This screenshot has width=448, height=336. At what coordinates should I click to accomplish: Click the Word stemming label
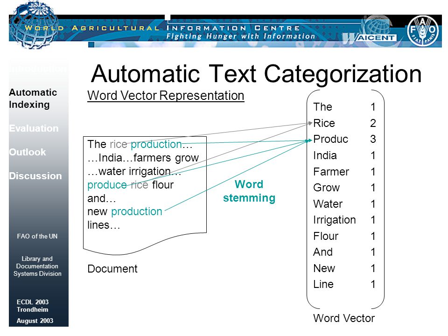tap(249, 191)
